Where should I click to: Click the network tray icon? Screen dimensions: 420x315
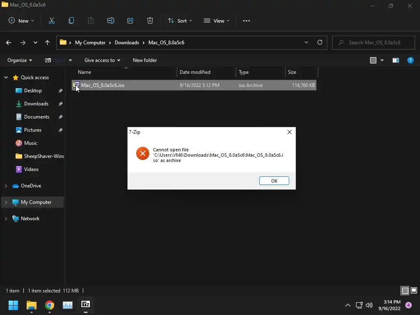coord(359,305)
